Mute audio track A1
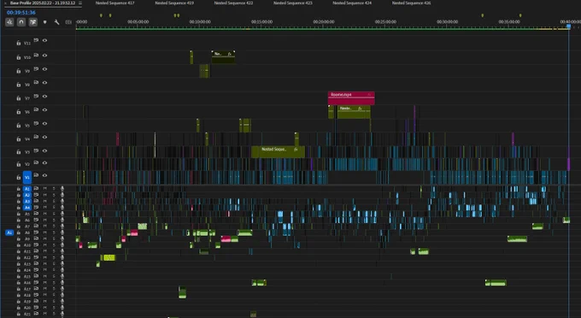Viewport: 581px width, 318px height. tap(44, 189)
